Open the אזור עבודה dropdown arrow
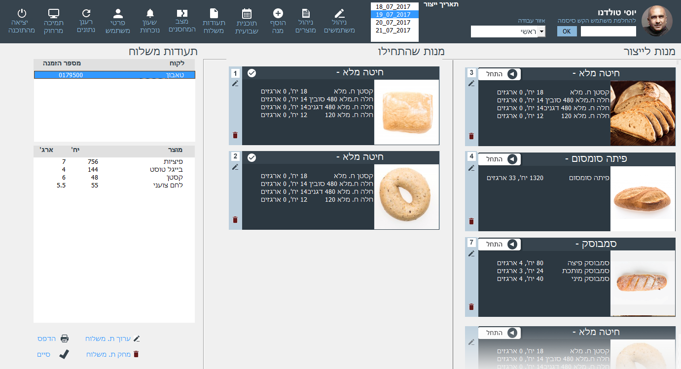681x369 pixels. (541, 31)
